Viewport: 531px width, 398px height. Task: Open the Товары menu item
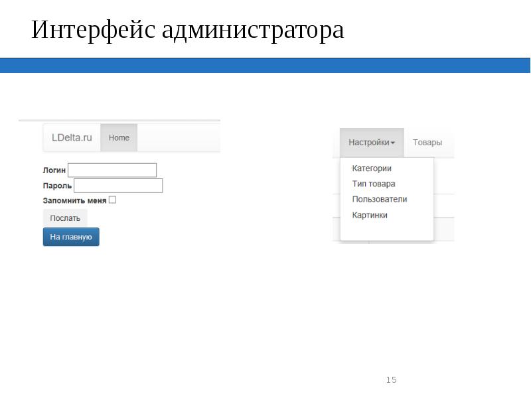(x=427, y=142)
